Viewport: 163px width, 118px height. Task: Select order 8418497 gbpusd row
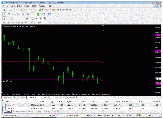tap(81, 105)
